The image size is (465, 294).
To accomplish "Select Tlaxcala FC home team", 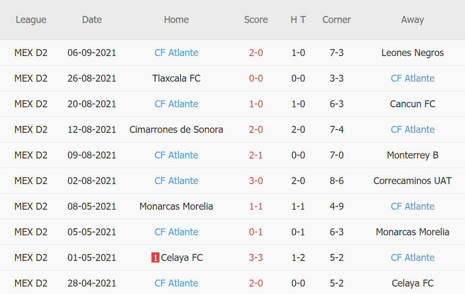I will click(x=176, y=78).
